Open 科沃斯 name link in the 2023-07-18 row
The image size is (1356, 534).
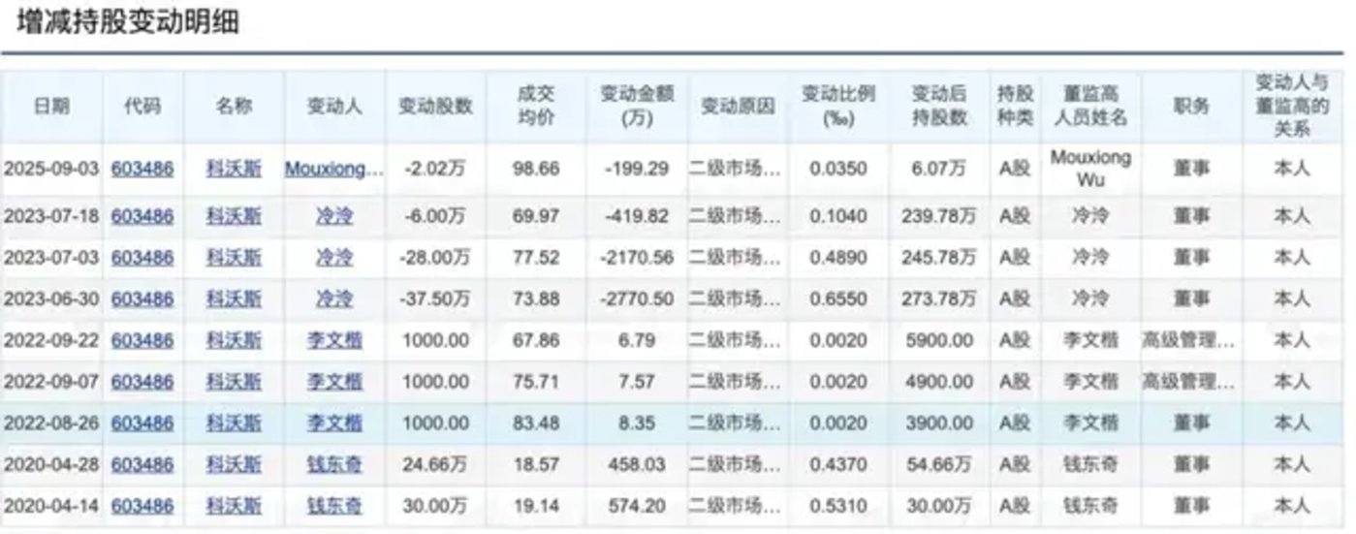234,215
